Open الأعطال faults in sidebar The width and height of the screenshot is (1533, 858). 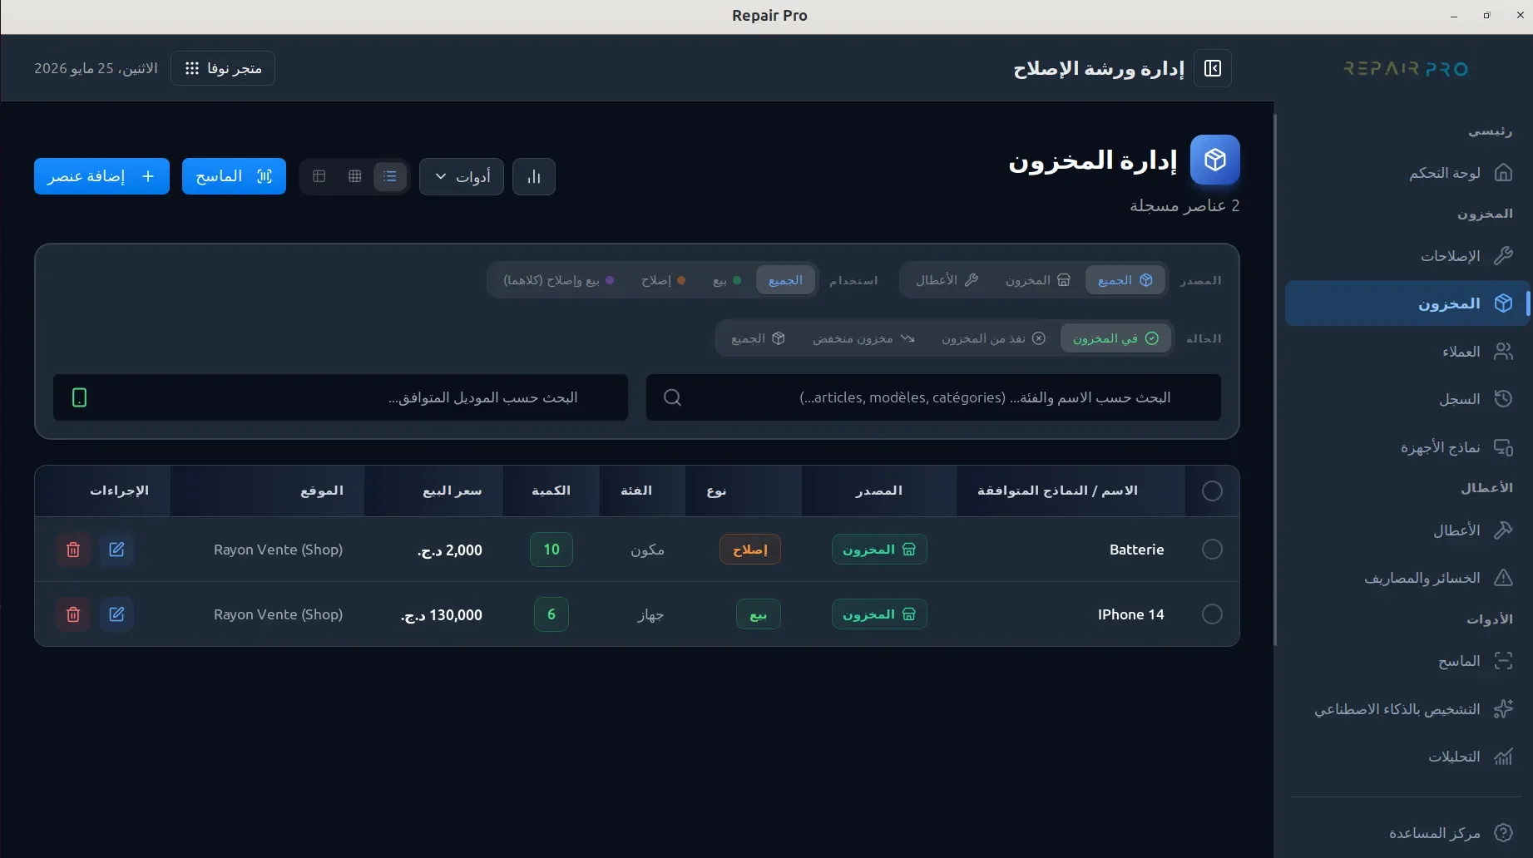coord(1407,530)
